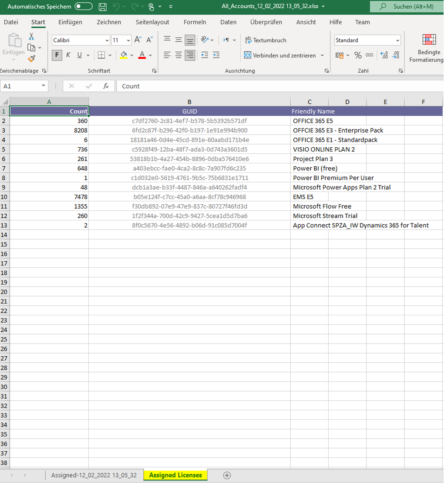Click the Suchen search box
Screen dimensions: 444x483
(x=407, y=7)
